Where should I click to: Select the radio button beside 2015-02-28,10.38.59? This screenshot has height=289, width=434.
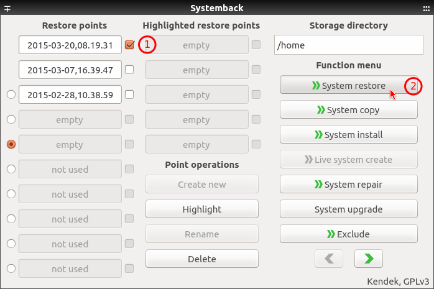tap(11, 94)
